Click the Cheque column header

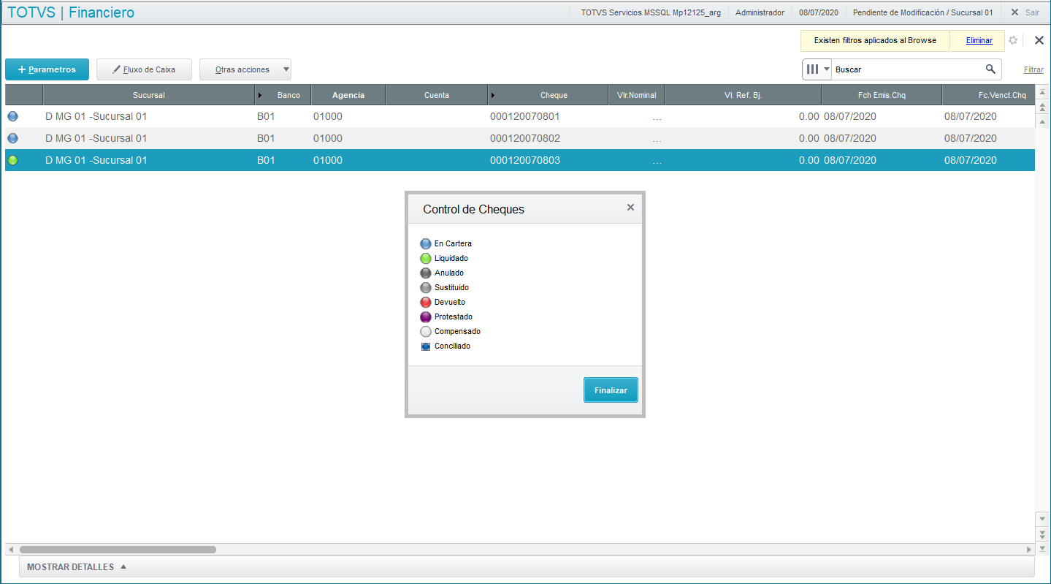[x=548, y=95]
